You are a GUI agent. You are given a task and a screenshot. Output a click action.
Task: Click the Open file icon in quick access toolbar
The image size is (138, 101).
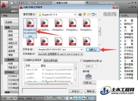click(16, 3)
